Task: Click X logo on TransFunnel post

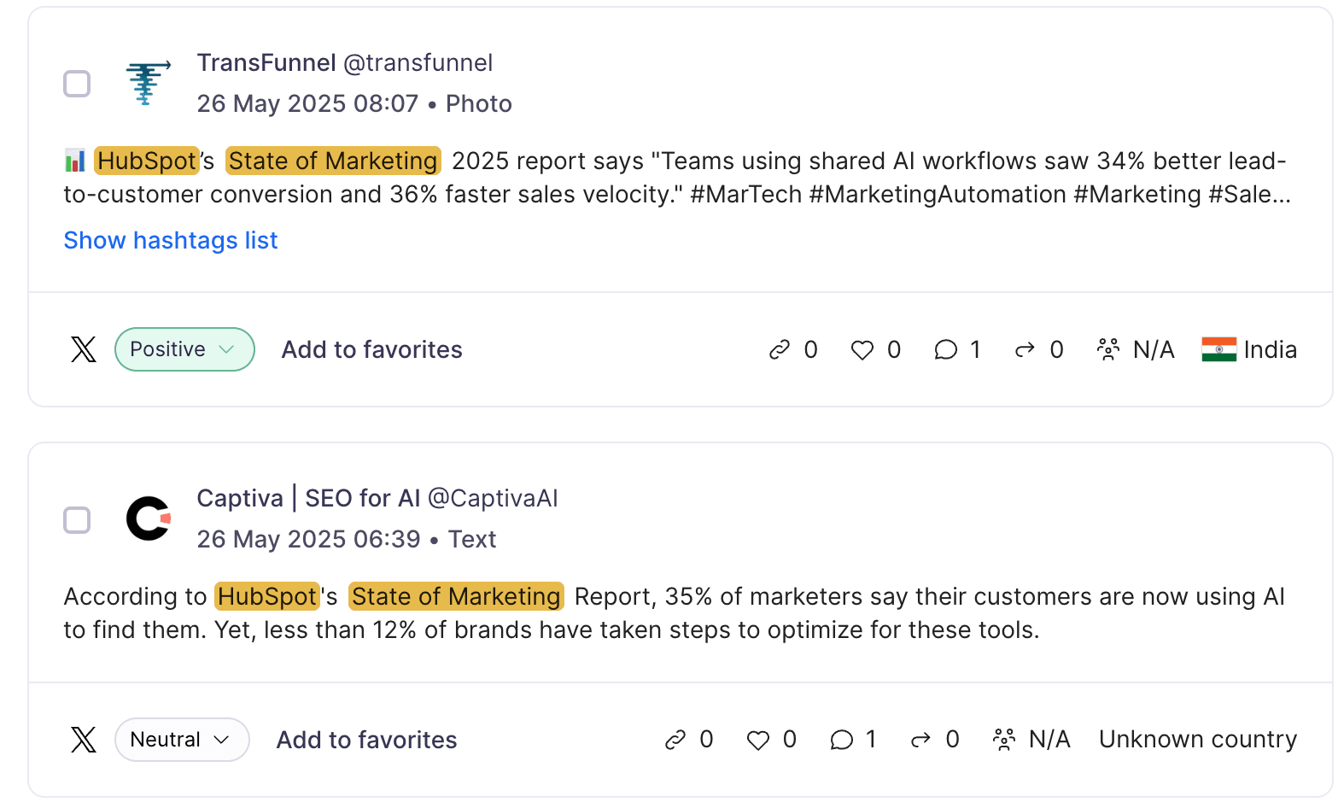Action: pyautogui.click(x=84, y=349)
